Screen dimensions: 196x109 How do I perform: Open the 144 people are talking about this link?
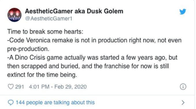55,102
